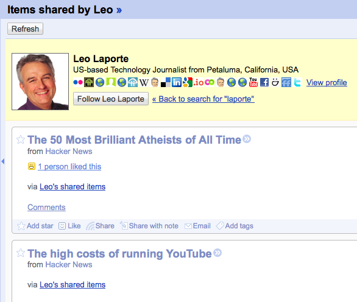Go back to search for "laporte"

(x=203, y=99)
